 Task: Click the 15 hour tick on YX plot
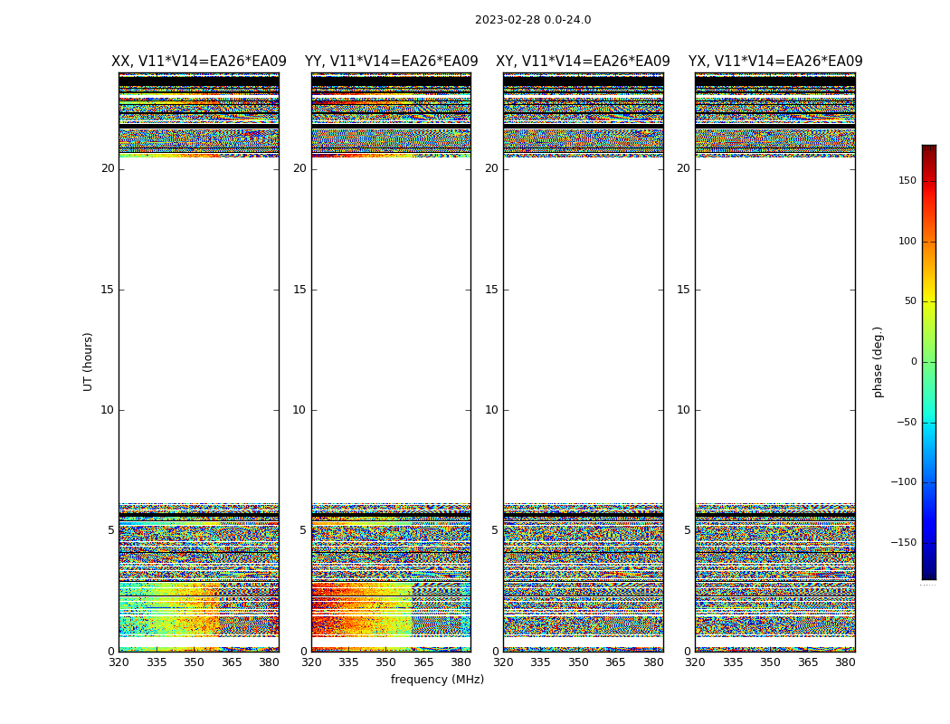pos(683,290)
